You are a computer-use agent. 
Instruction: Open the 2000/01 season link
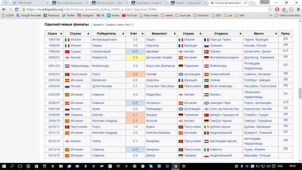tap(54, 58)
